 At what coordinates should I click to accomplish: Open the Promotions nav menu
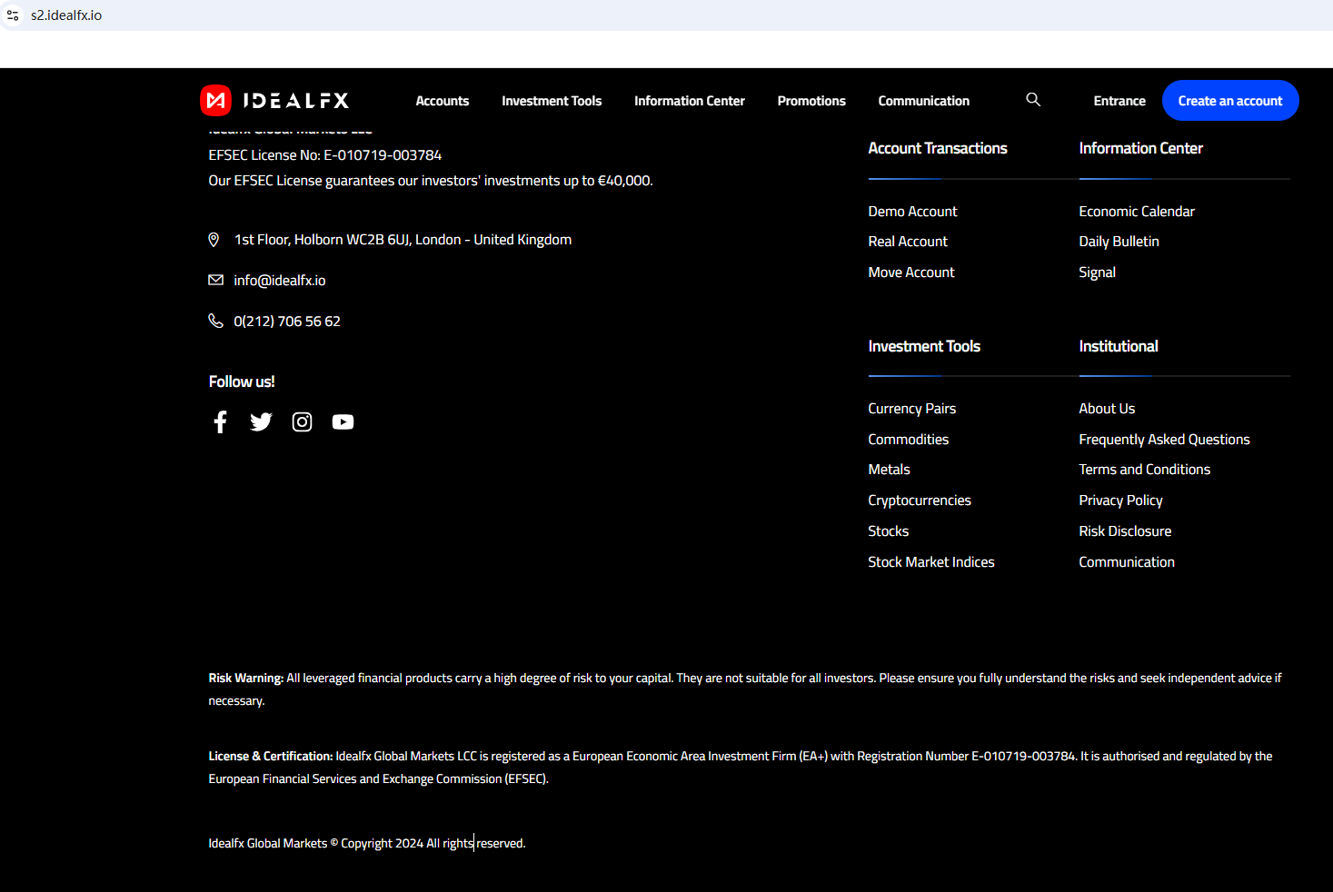811,101
